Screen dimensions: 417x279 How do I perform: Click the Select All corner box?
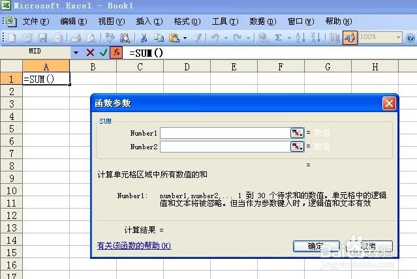click(12, 66)
